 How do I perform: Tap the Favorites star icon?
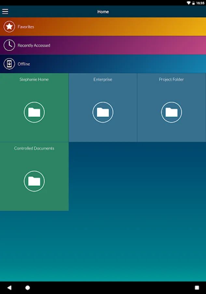pyautogui.click(x=9, y=27)
